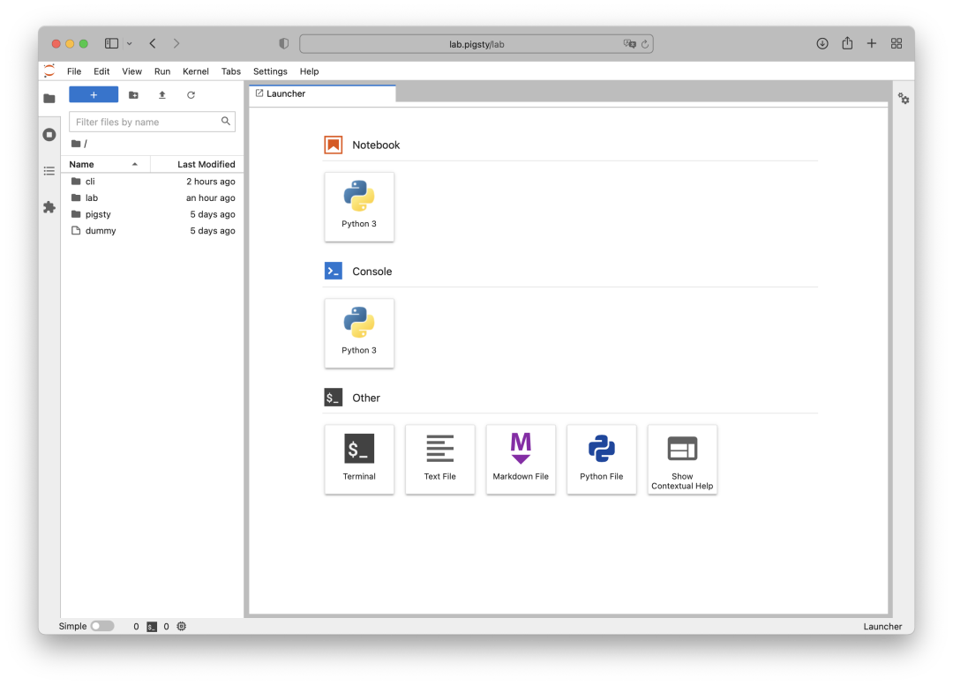This screenshot has width=953, height=685.
Task: Show the running terminals and kernels panel
Action: [x=49, y=135]
